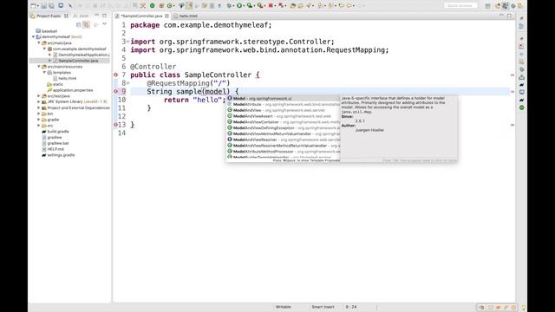Screen dimensions: 555x312
Task: Expand JRE System Library node
Action: point(39,102)
